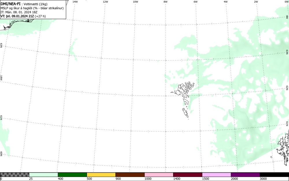Click the 4W longitude label
Image resolution: width=289 pixels, height=181 pixels.
(226, 2)
